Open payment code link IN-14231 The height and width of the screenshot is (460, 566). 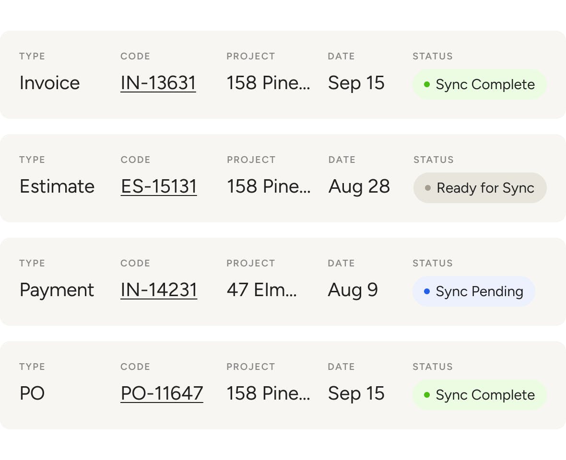(159, 290)
